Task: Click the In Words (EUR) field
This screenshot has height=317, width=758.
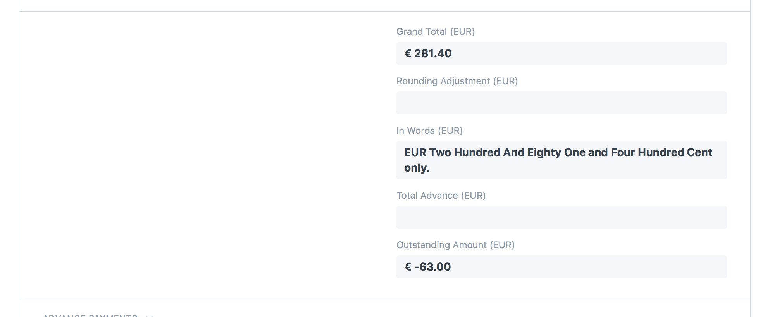Action: [562, 160]
